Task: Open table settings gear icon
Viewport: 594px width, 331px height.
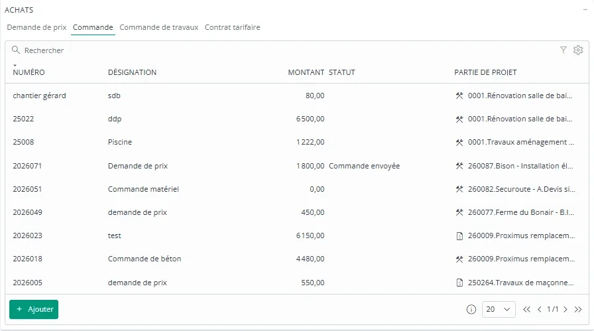Action: click(x=578, y=50)
